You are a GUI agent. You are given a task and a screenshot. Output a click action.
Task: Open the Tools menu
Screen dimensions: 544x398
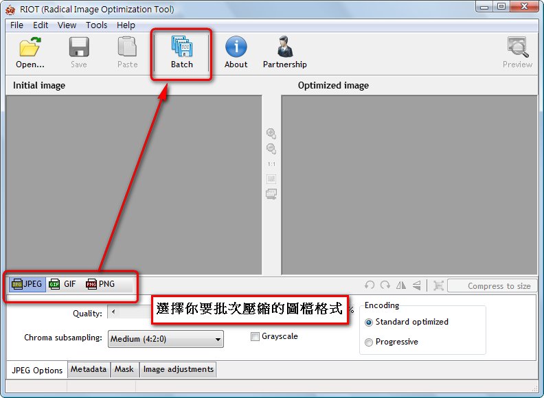pos(96,25)
